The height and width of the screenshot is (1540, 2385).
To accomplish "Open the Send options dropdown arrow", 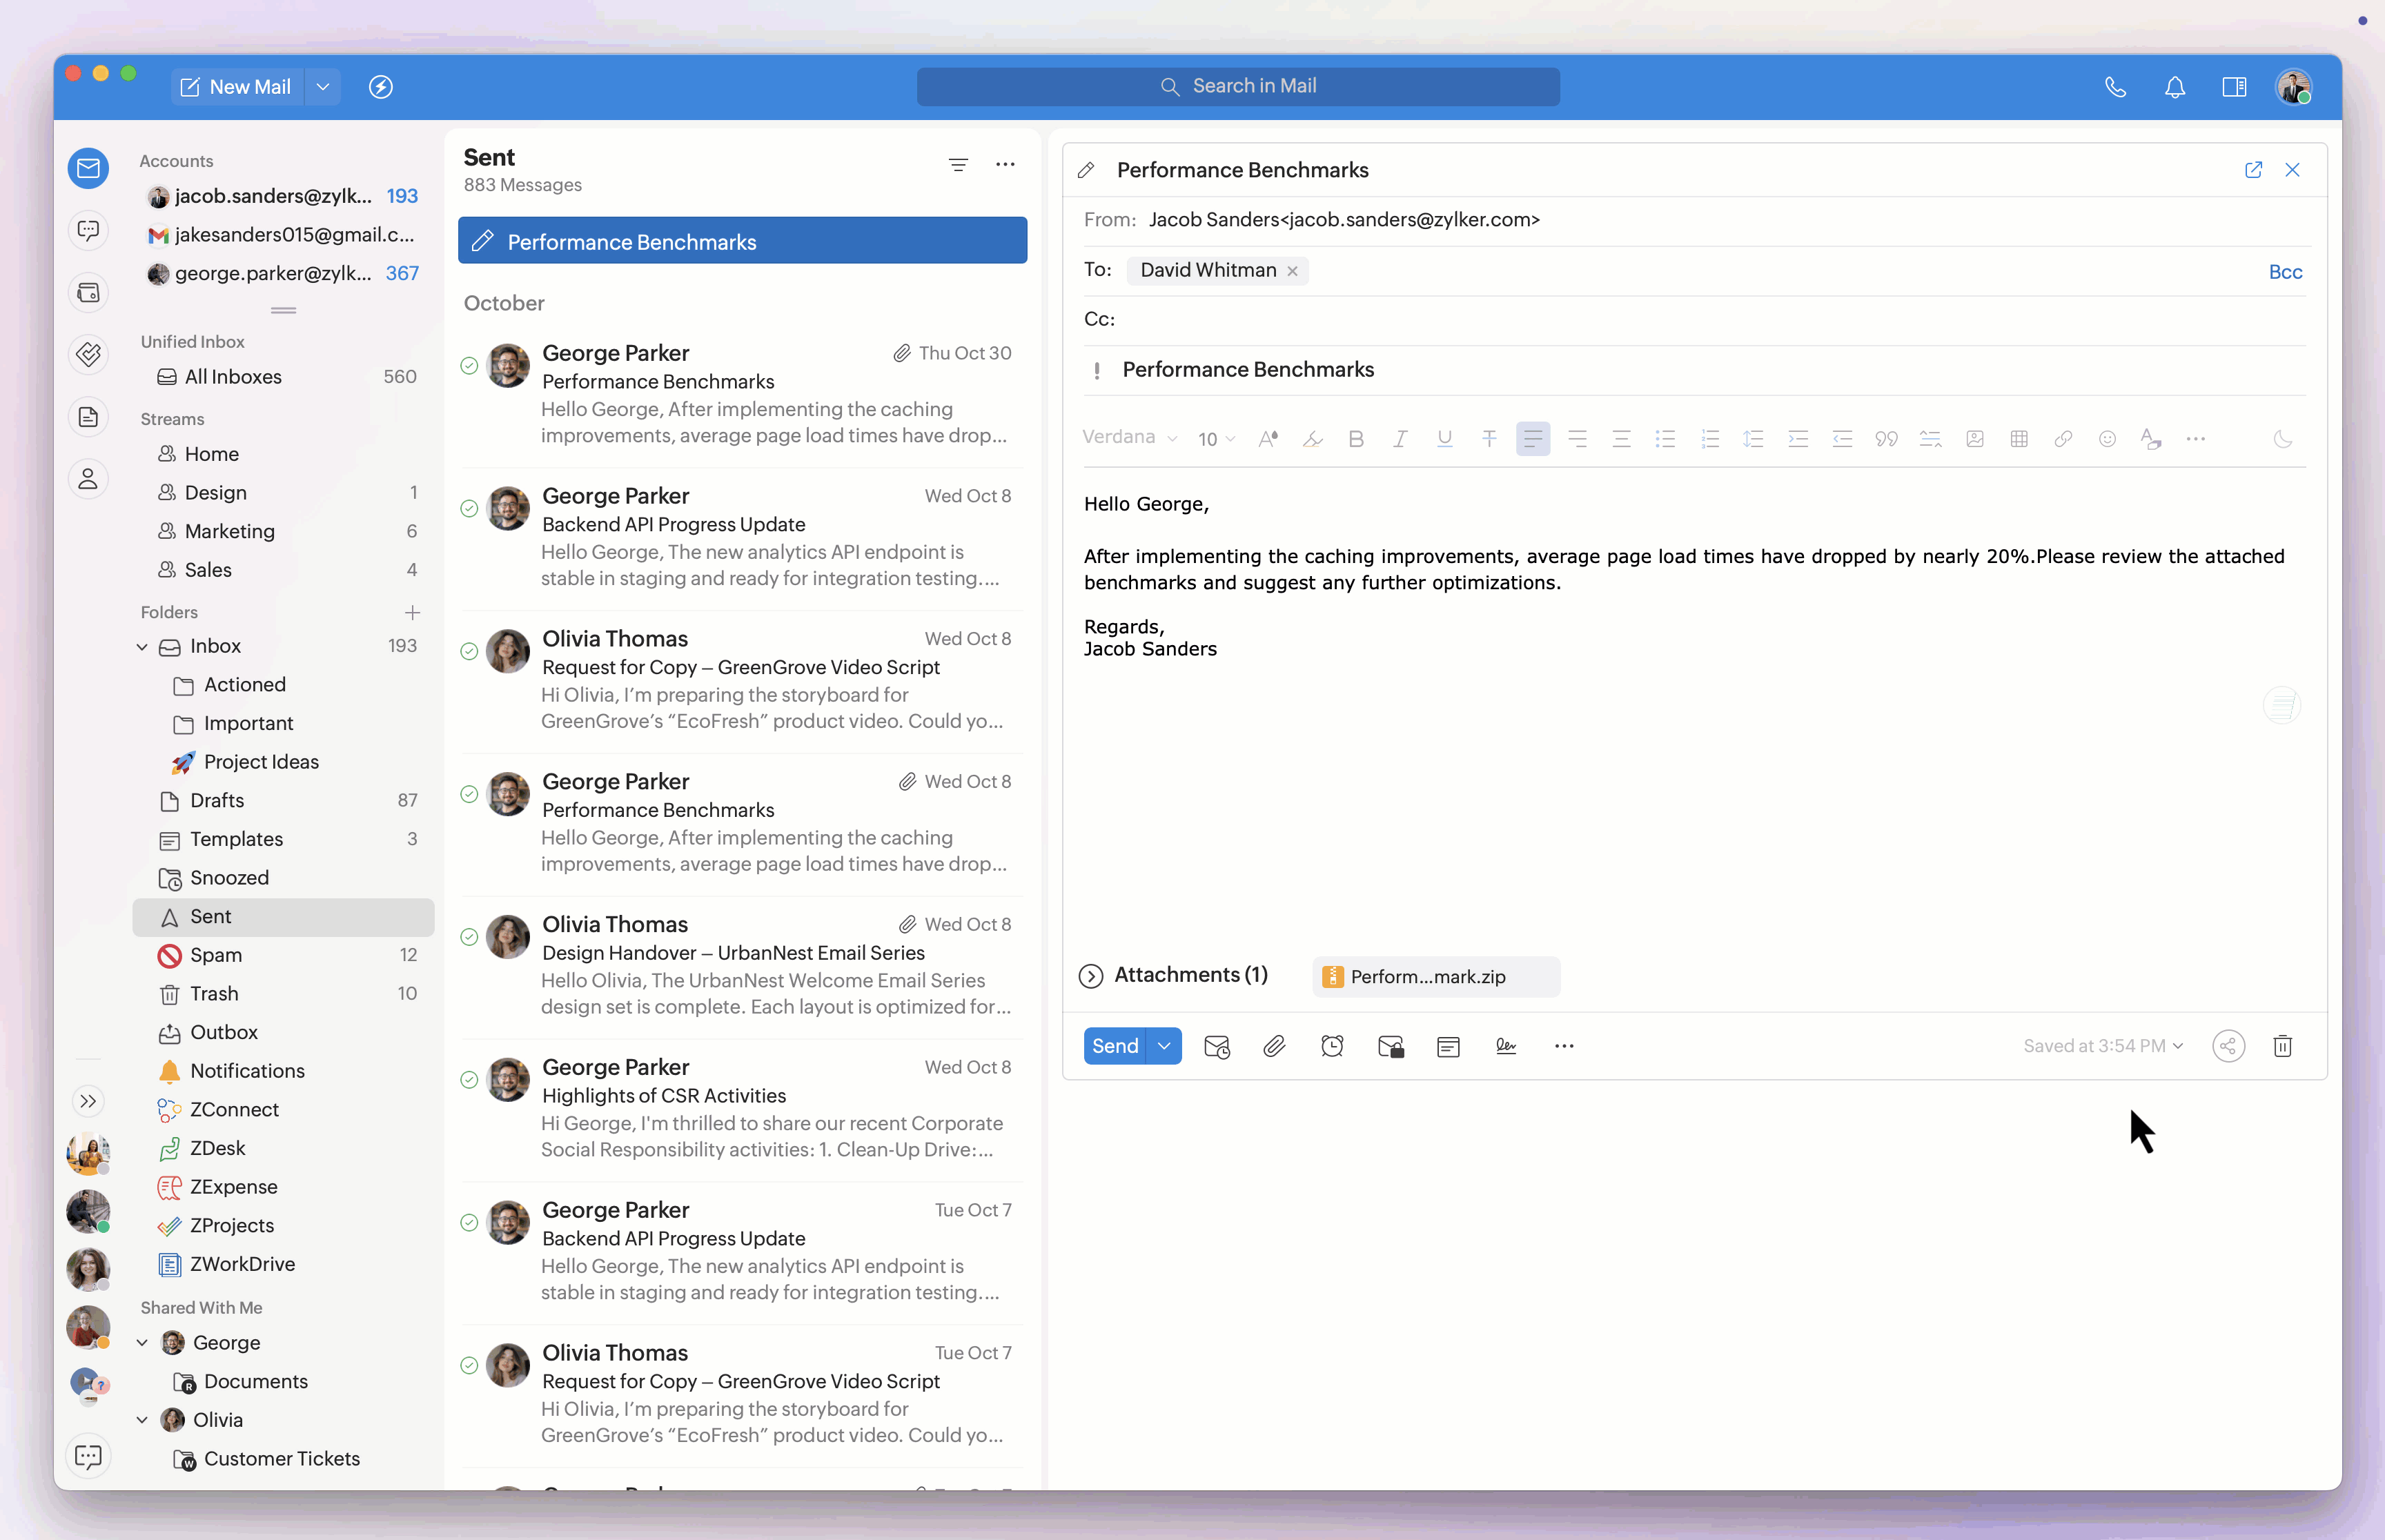I will [x=1164, y=1046].
